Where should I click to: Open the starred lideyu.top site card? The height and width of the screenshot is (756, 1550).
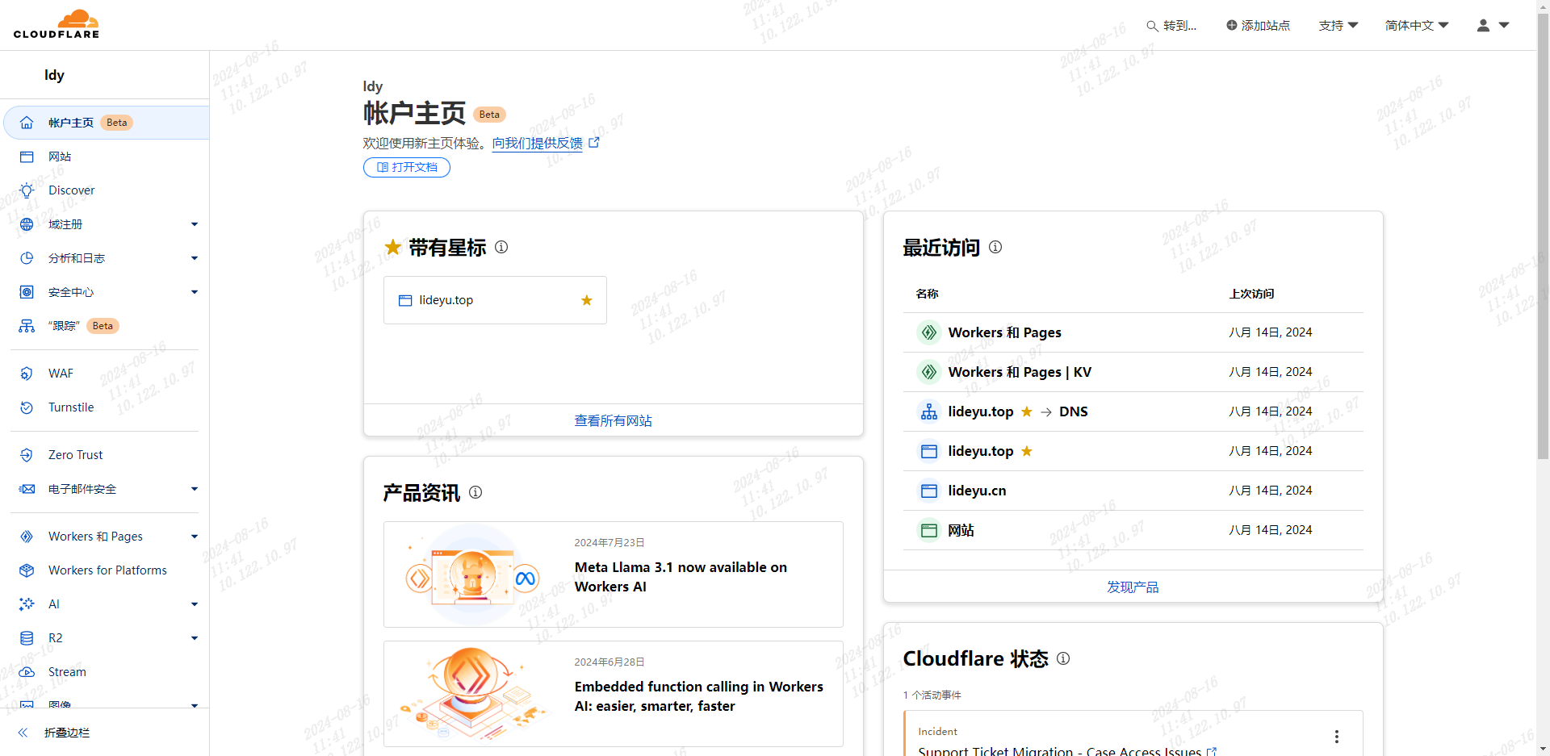click(x=495, y=300)
